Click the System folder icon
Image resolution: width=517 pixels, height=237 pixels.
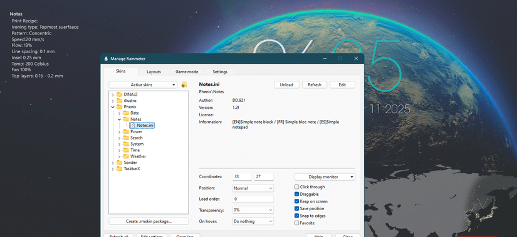(126, 144)
